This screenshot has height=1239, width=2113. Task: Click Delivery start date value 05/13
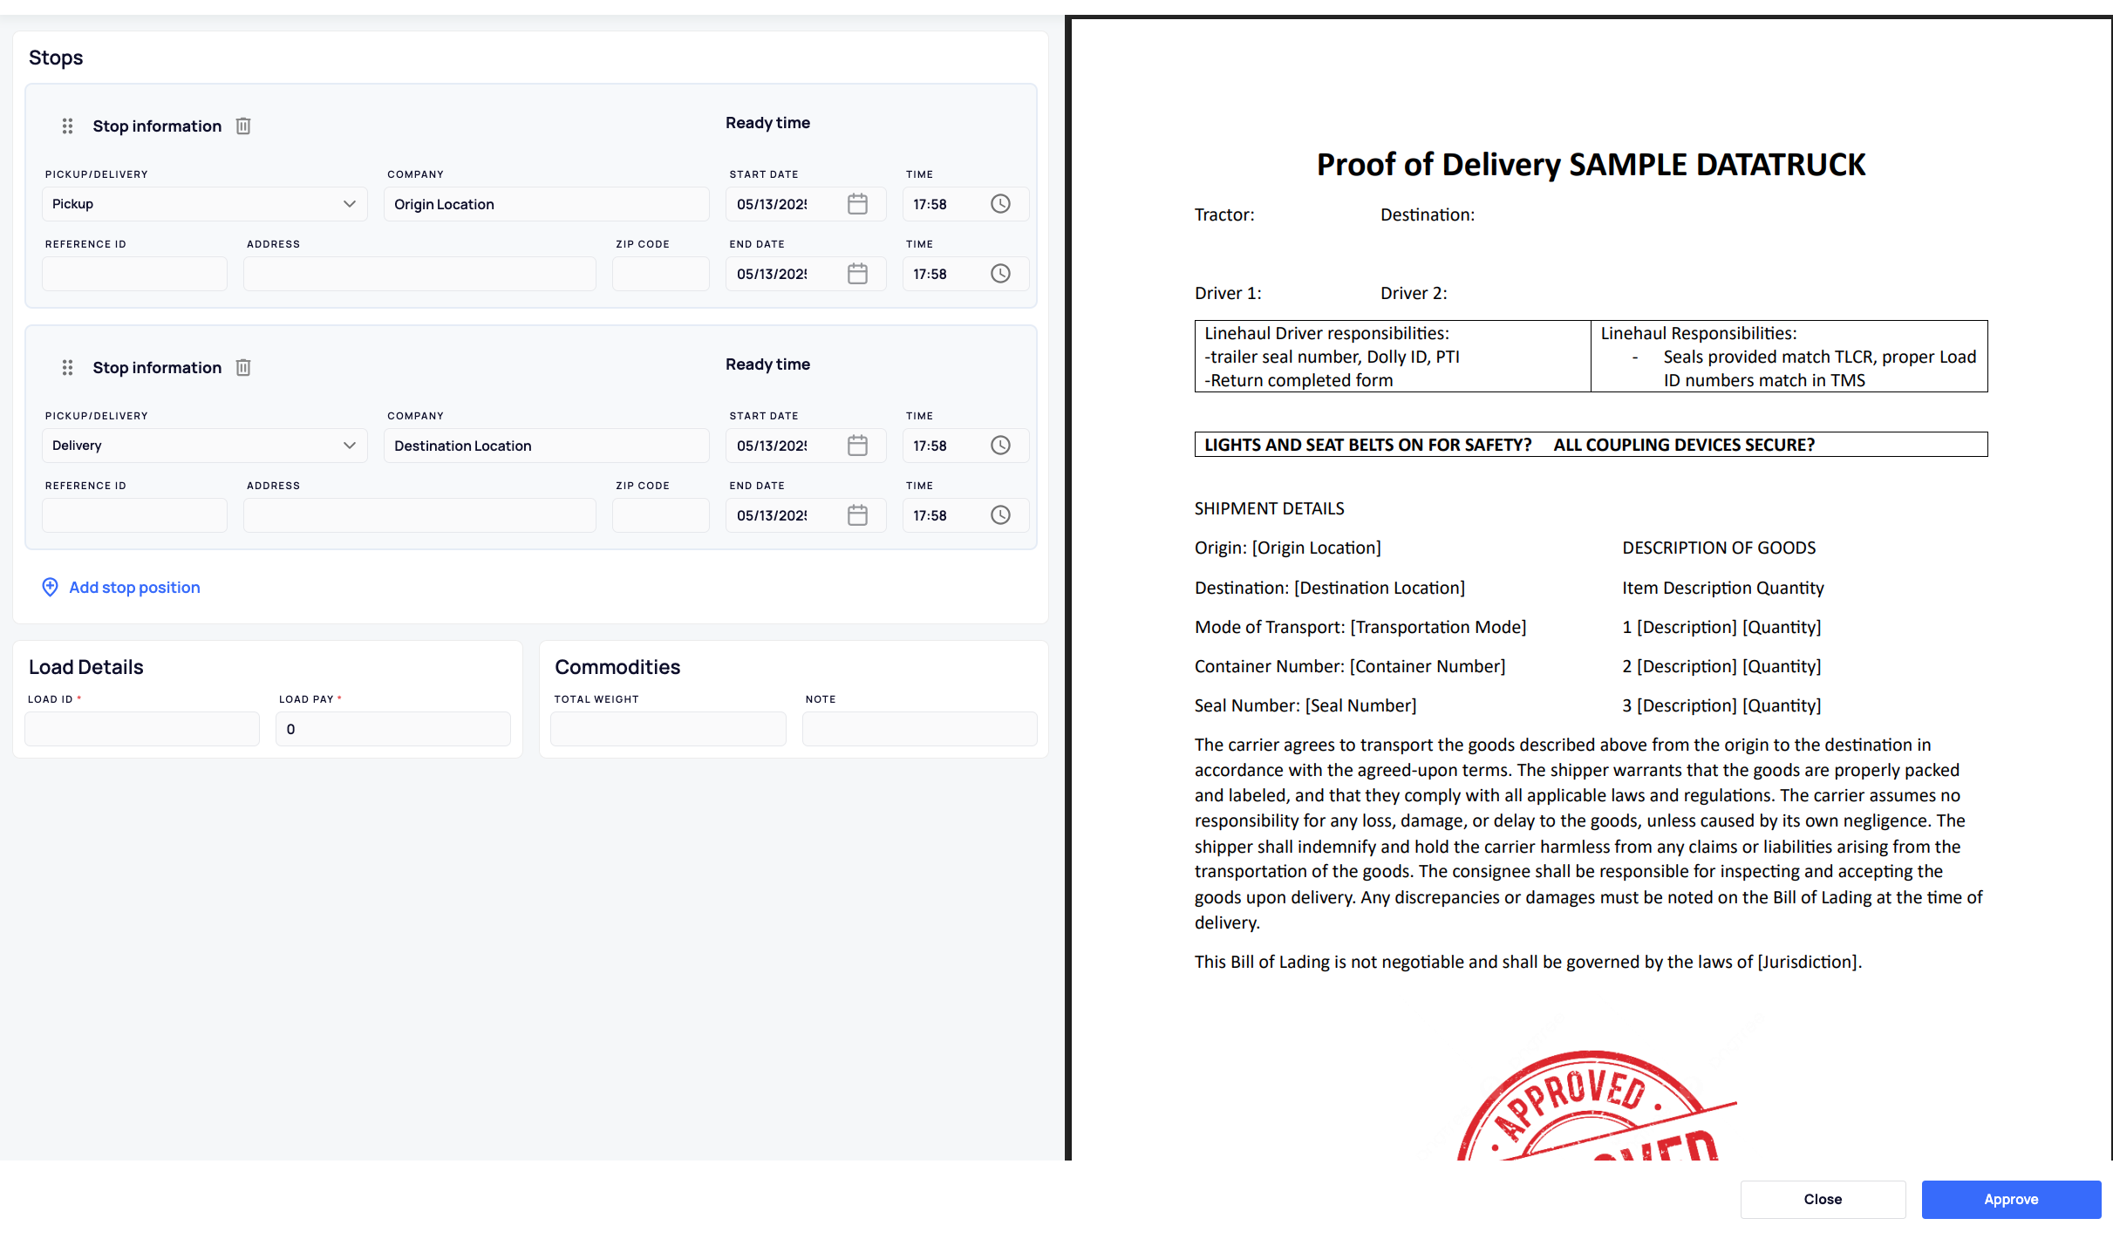click(x=772, y=446)
